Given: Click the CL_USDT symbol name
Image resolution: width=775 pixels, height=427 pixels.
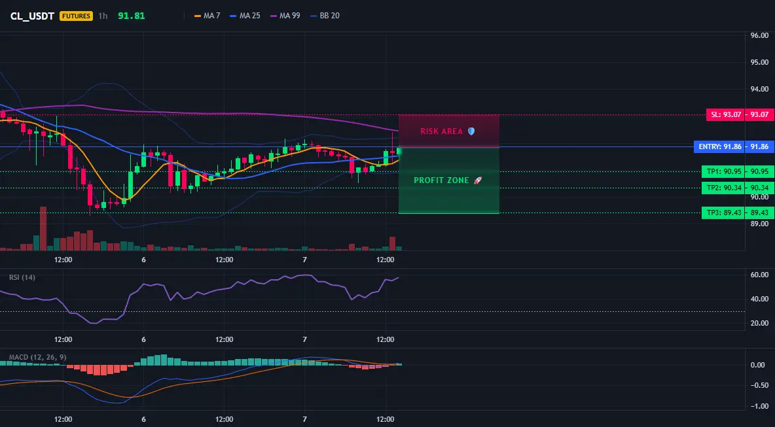Looking at the screenshot, I should 32,16.
